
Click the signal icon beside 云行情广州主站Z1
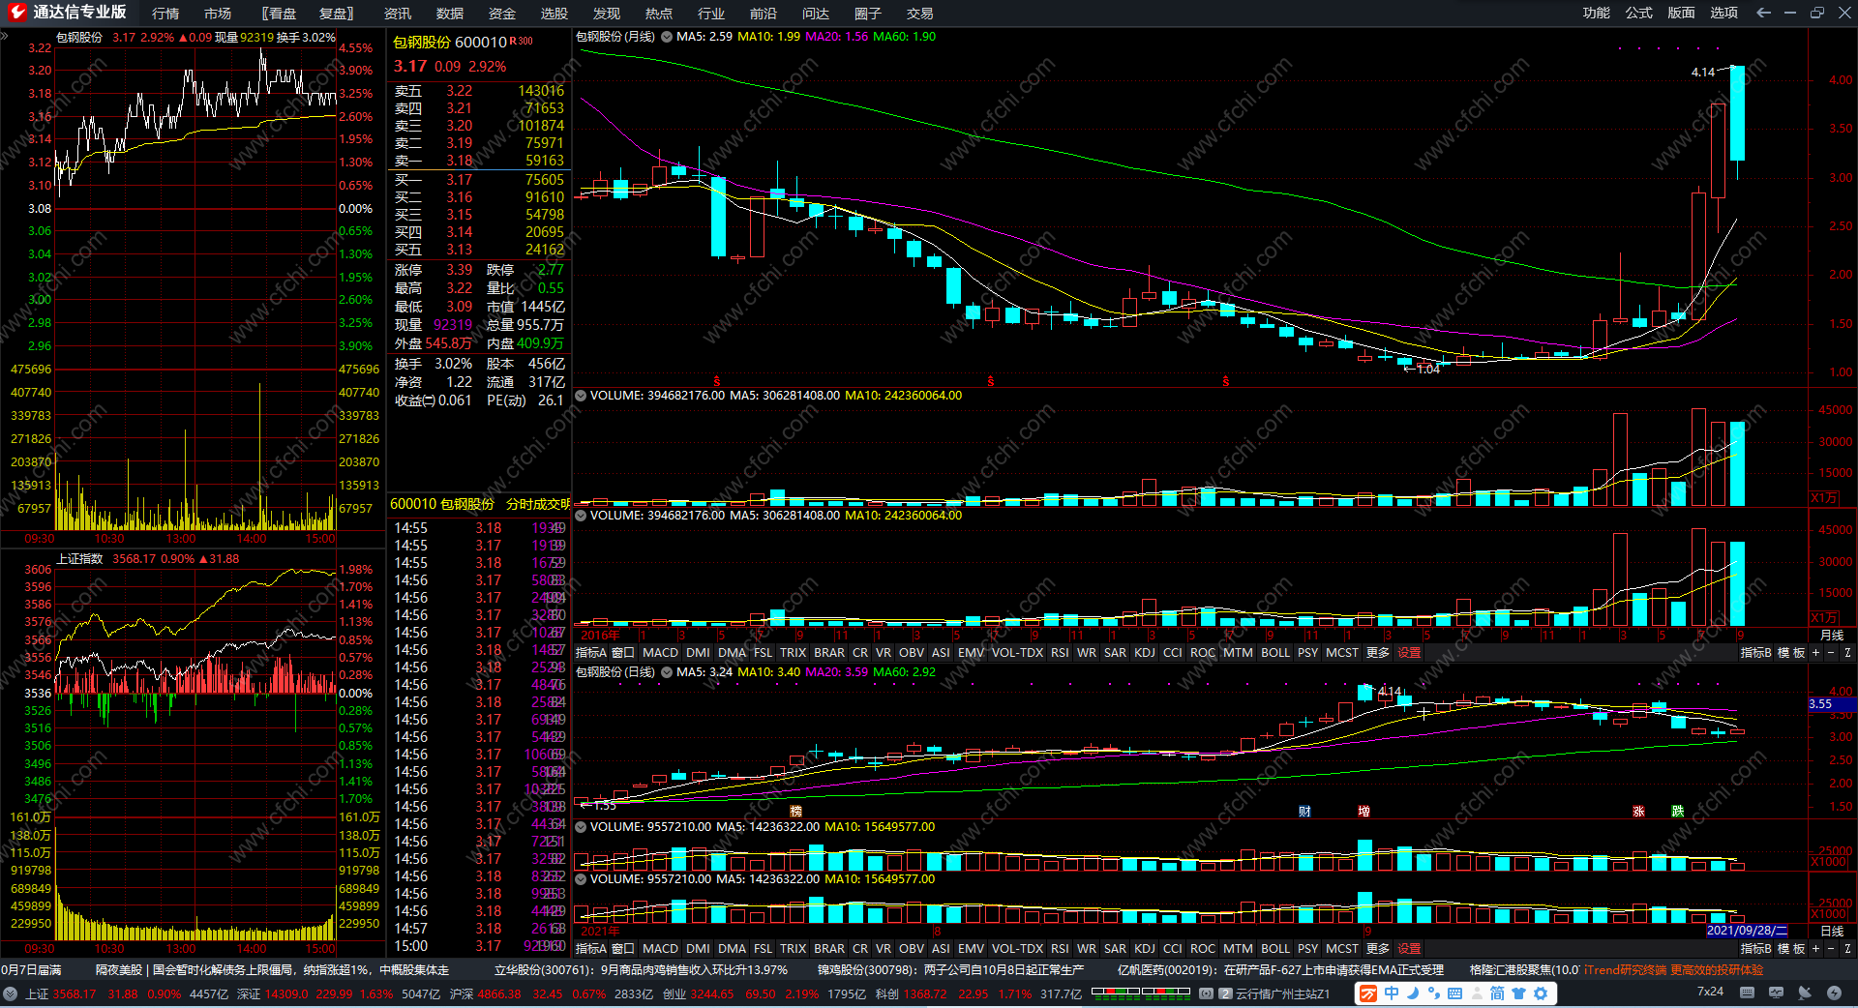coord(1206,993)
